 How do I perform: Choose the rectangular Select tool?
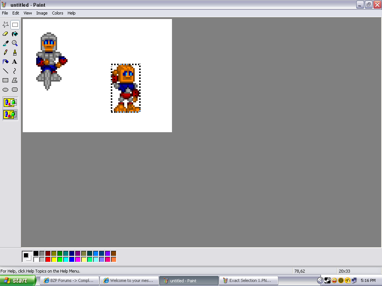[x=15, y=25]
